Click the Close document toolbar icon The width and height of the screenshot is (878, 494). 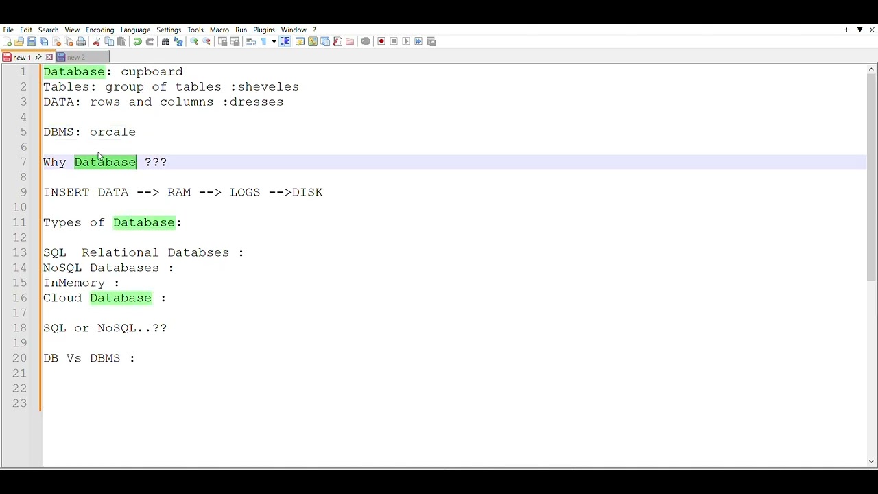(57, 41)
